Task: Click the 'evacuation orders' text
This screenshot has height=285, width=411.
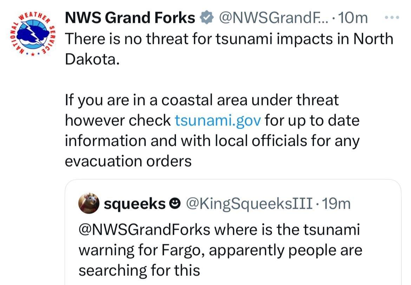Action: (x=128, y=161)
